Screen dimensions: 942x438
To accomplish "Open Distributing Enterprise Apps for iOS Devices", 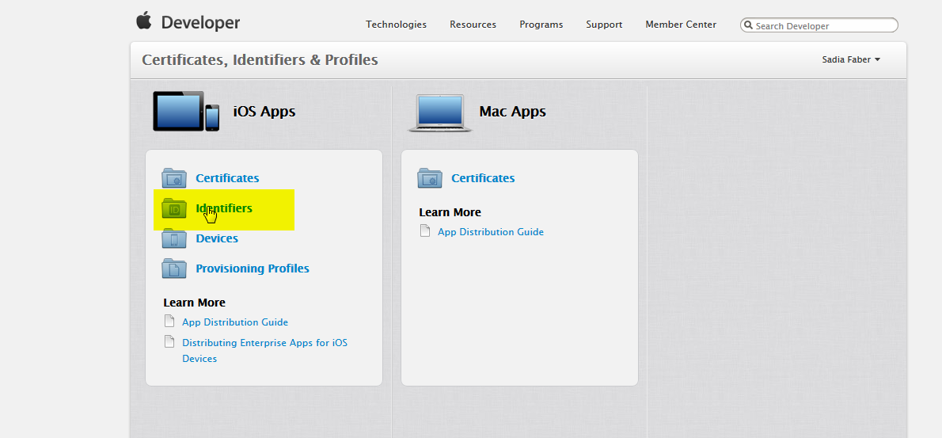I will 265,350.
